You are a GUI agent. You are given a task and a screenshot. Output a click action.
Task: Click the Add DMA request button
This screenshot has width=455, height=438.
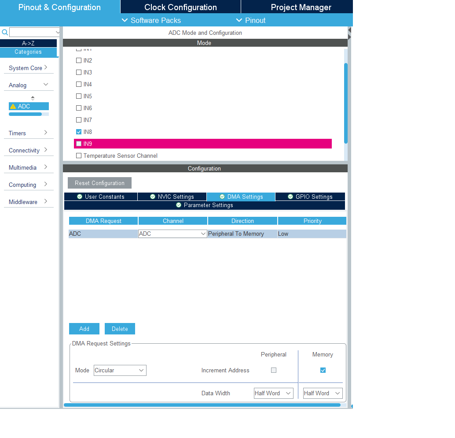click(x=84, y=329)
